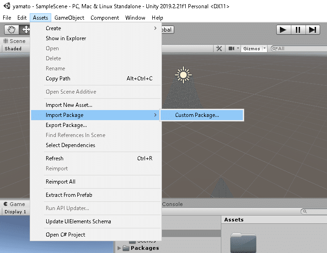The width and height of the screenshot is (327, 253).
Task: Select Custom Package... submenu item
Action: point(202,115)
